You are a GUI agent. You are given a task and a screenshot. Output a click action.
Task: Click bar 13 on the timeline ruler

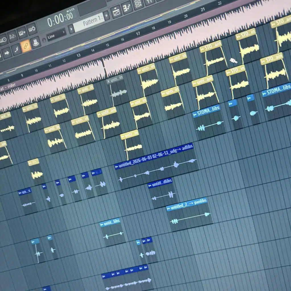78,55
